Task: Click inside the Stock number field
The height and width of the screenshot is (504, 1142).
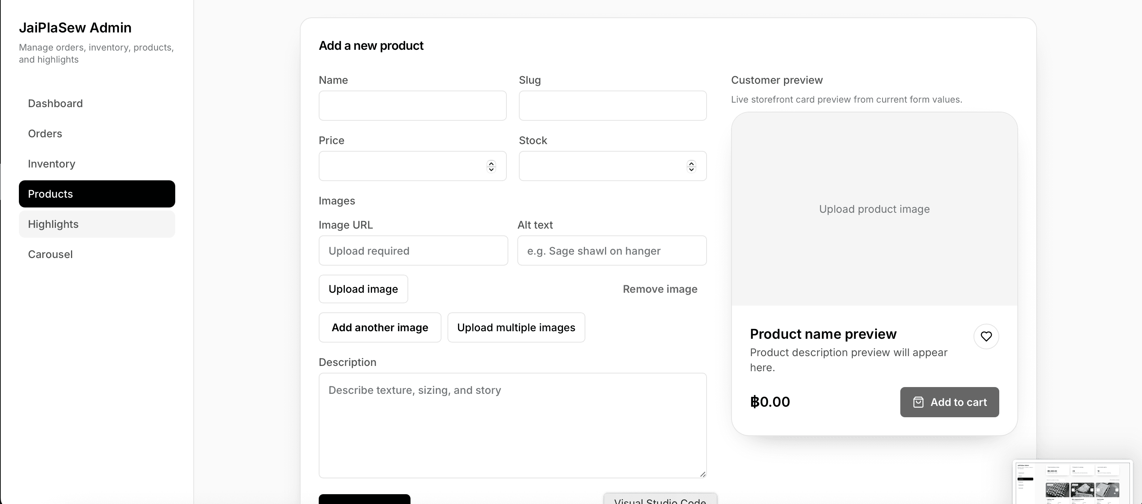Action: coord(613,166)
